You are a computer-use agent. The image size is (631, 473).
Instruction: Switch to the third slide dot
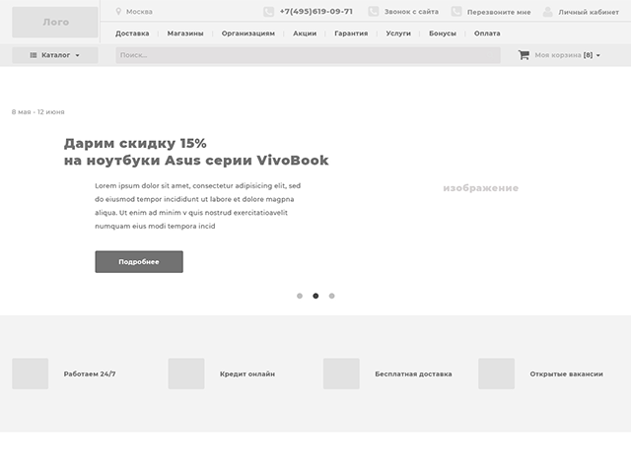click(x=331, y=296)
